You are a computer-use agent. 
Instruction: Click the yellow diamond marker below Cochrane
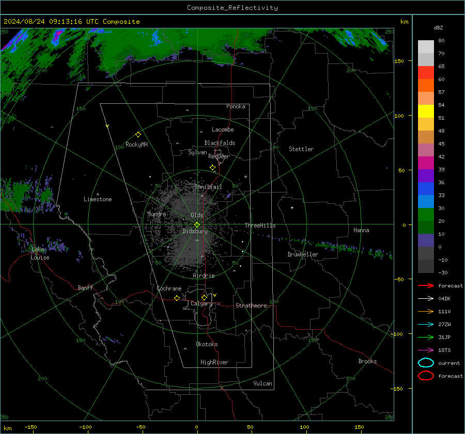pyautogui.click(x=177, y=298)
